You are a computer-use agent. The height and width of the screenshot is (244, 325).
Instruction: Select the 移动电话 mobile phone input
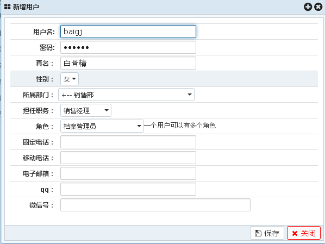pos(128,158)
